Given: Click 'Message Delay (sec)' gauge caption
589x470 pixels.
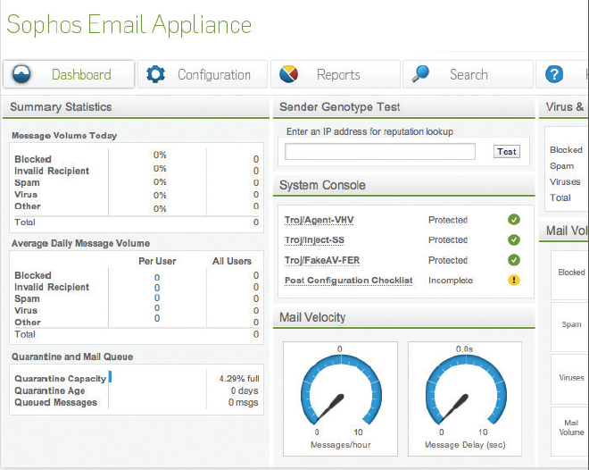Looking at the screenshot, I should pos(465,445).
